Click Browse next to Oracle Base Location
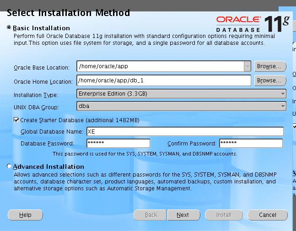The image size is (296, 231). pos(270,66)
